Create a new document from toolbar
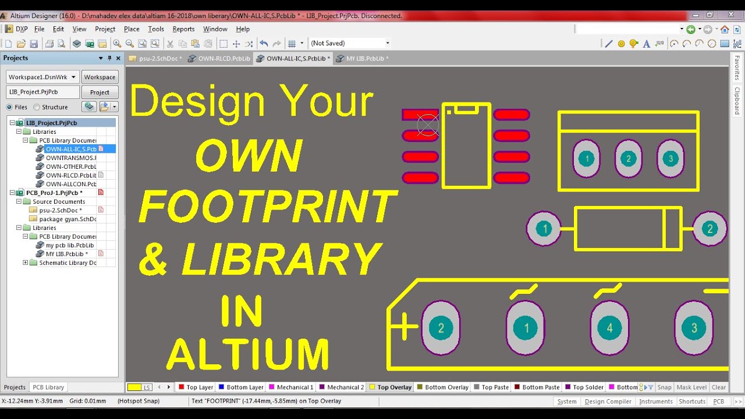745x419 pixels. (8, 44)
